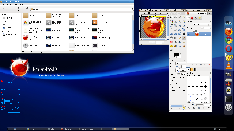Select the Measure compass tool

point(180,25)
